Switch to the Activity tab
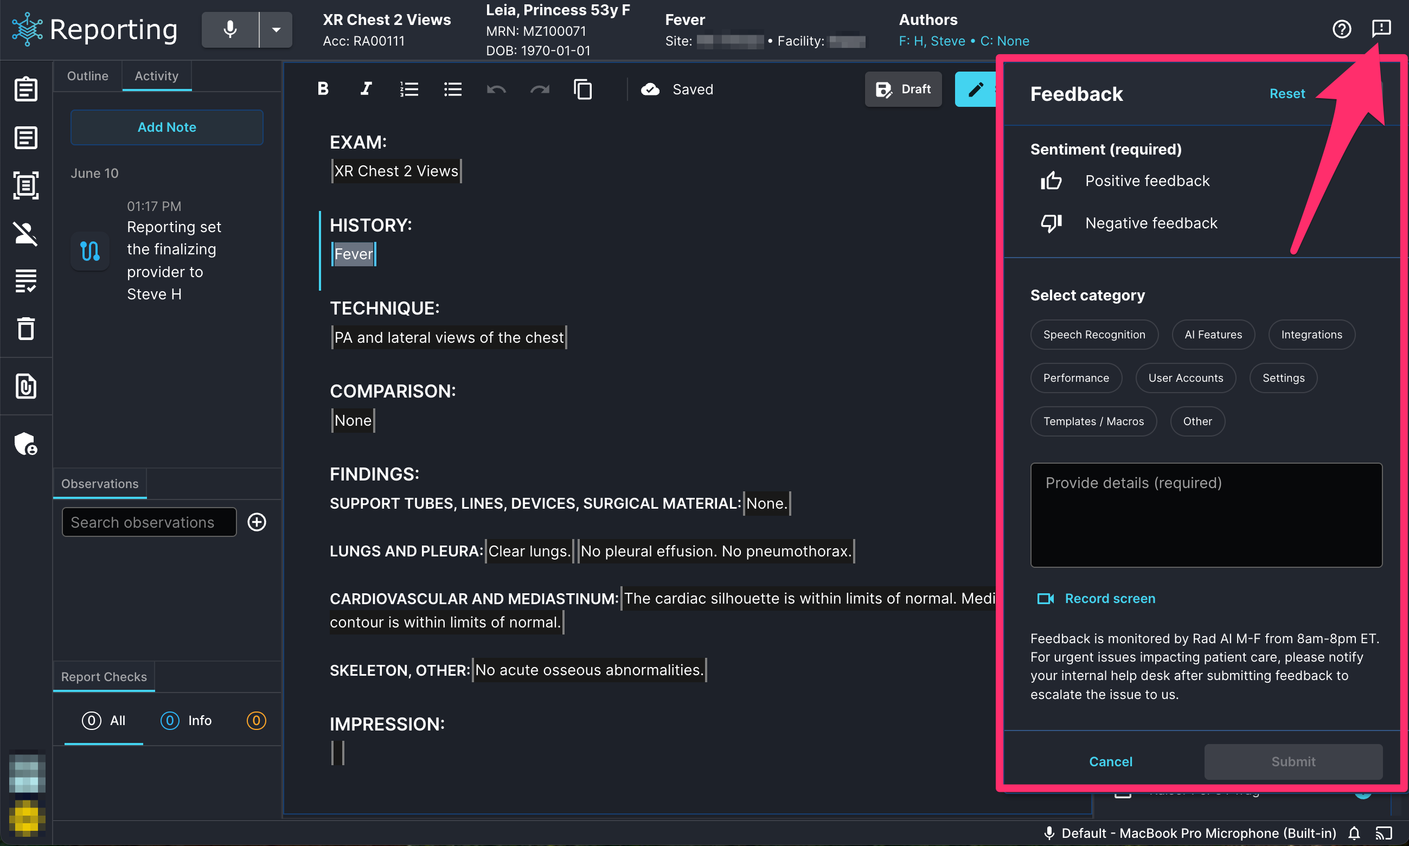This screenshot has height=846, width=1409. [157, 76]
